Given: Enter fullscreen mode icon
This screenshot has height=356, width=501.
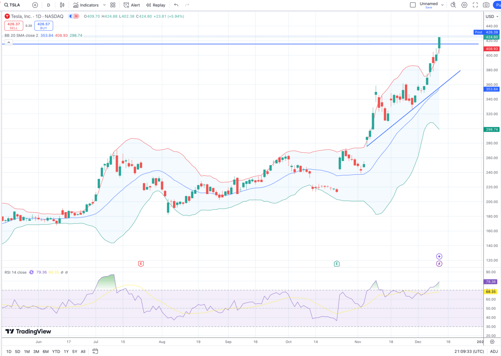Looking at the screenshot, I should click(x=475, y=5).
